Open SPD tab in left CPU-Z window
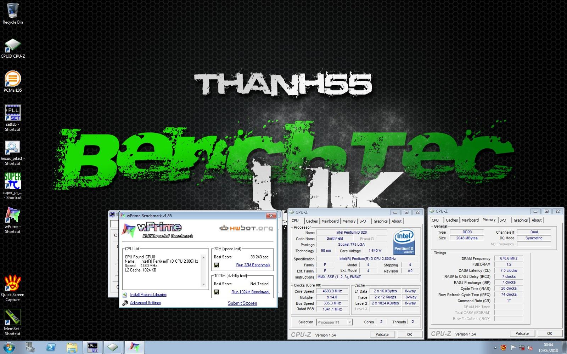The image size is (567, 354). coord(363,221)
